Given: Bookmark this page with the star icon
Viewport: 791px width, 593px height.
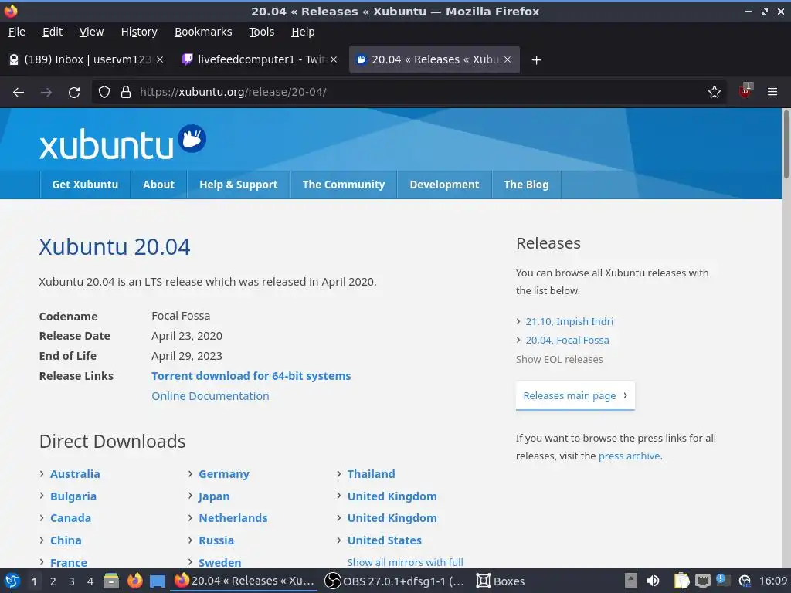Looking at the screenshot, I should pyautogui.click(x=715, y=92).
